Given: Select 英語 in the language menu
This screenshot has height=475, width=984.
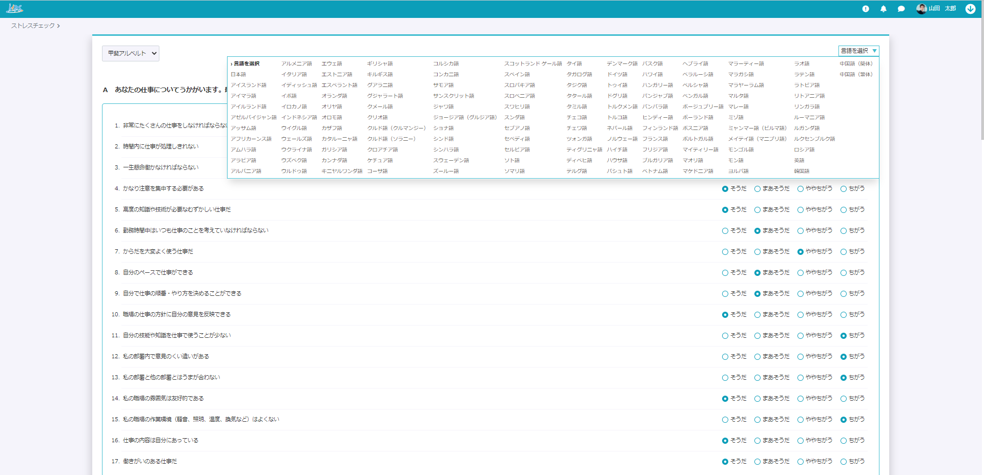Looking at the screenshot, I should [799, 161].
